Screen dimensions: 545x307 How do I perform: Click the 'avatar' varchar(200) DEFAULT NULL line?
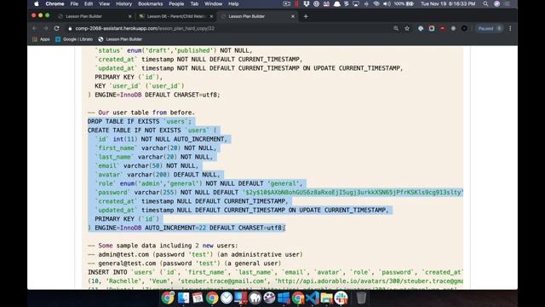158,175
